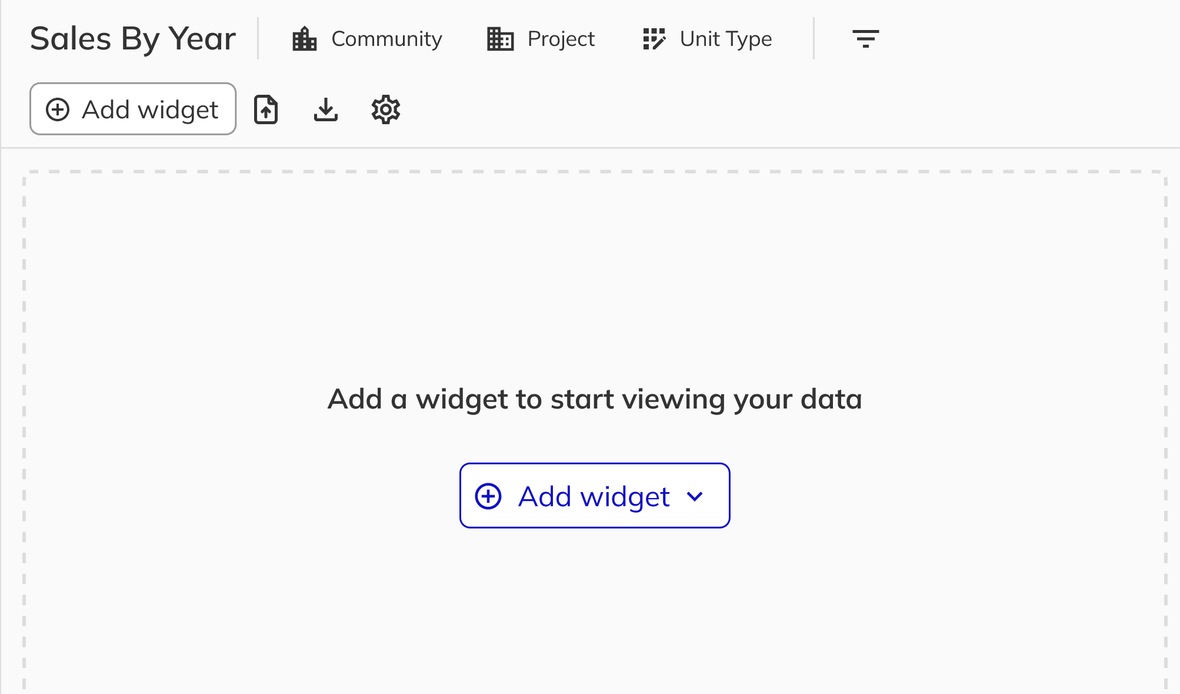Viewport: 1180px width, 694px height.
Task: Open the Unit Type filter dropdown
Action: pos(707,39)
